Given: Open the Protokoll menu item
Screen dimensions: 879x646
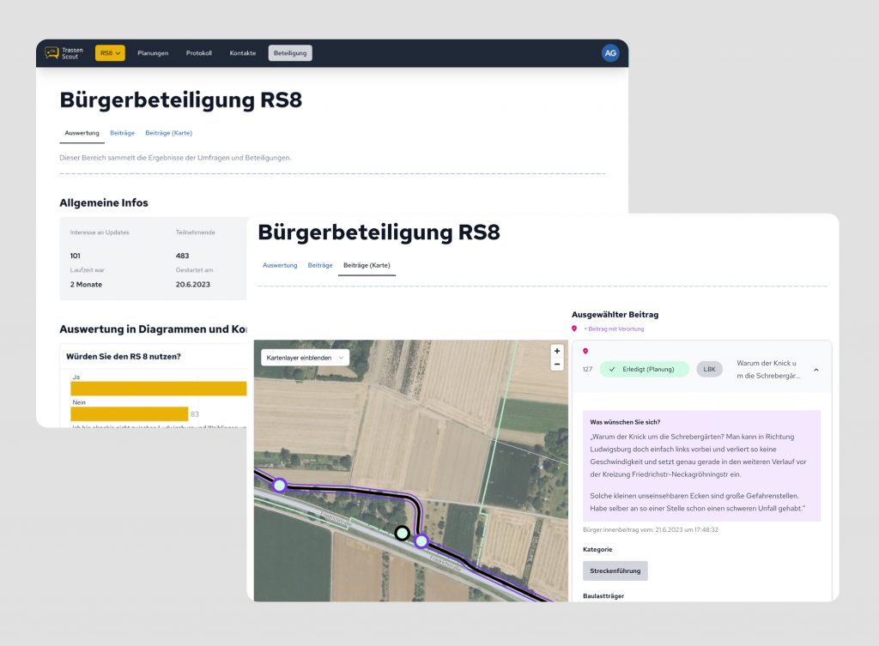Looking at the screenshot, I should (x=199, y=52).
